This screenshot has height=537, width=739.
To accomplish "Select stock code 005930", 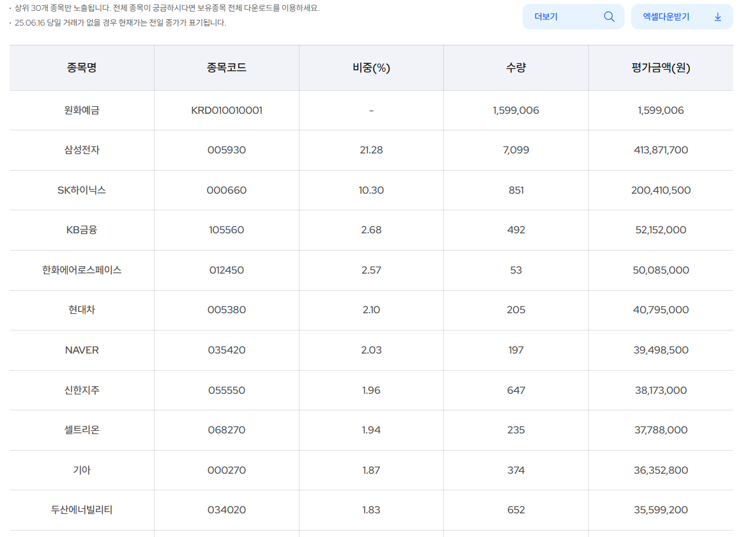I will [x=227, y=150].
